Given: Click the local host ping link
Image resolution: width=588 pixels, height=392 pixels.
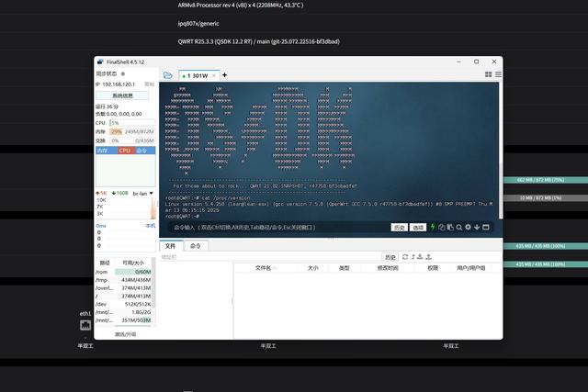Looking at the screenshot, I should 150,226.
